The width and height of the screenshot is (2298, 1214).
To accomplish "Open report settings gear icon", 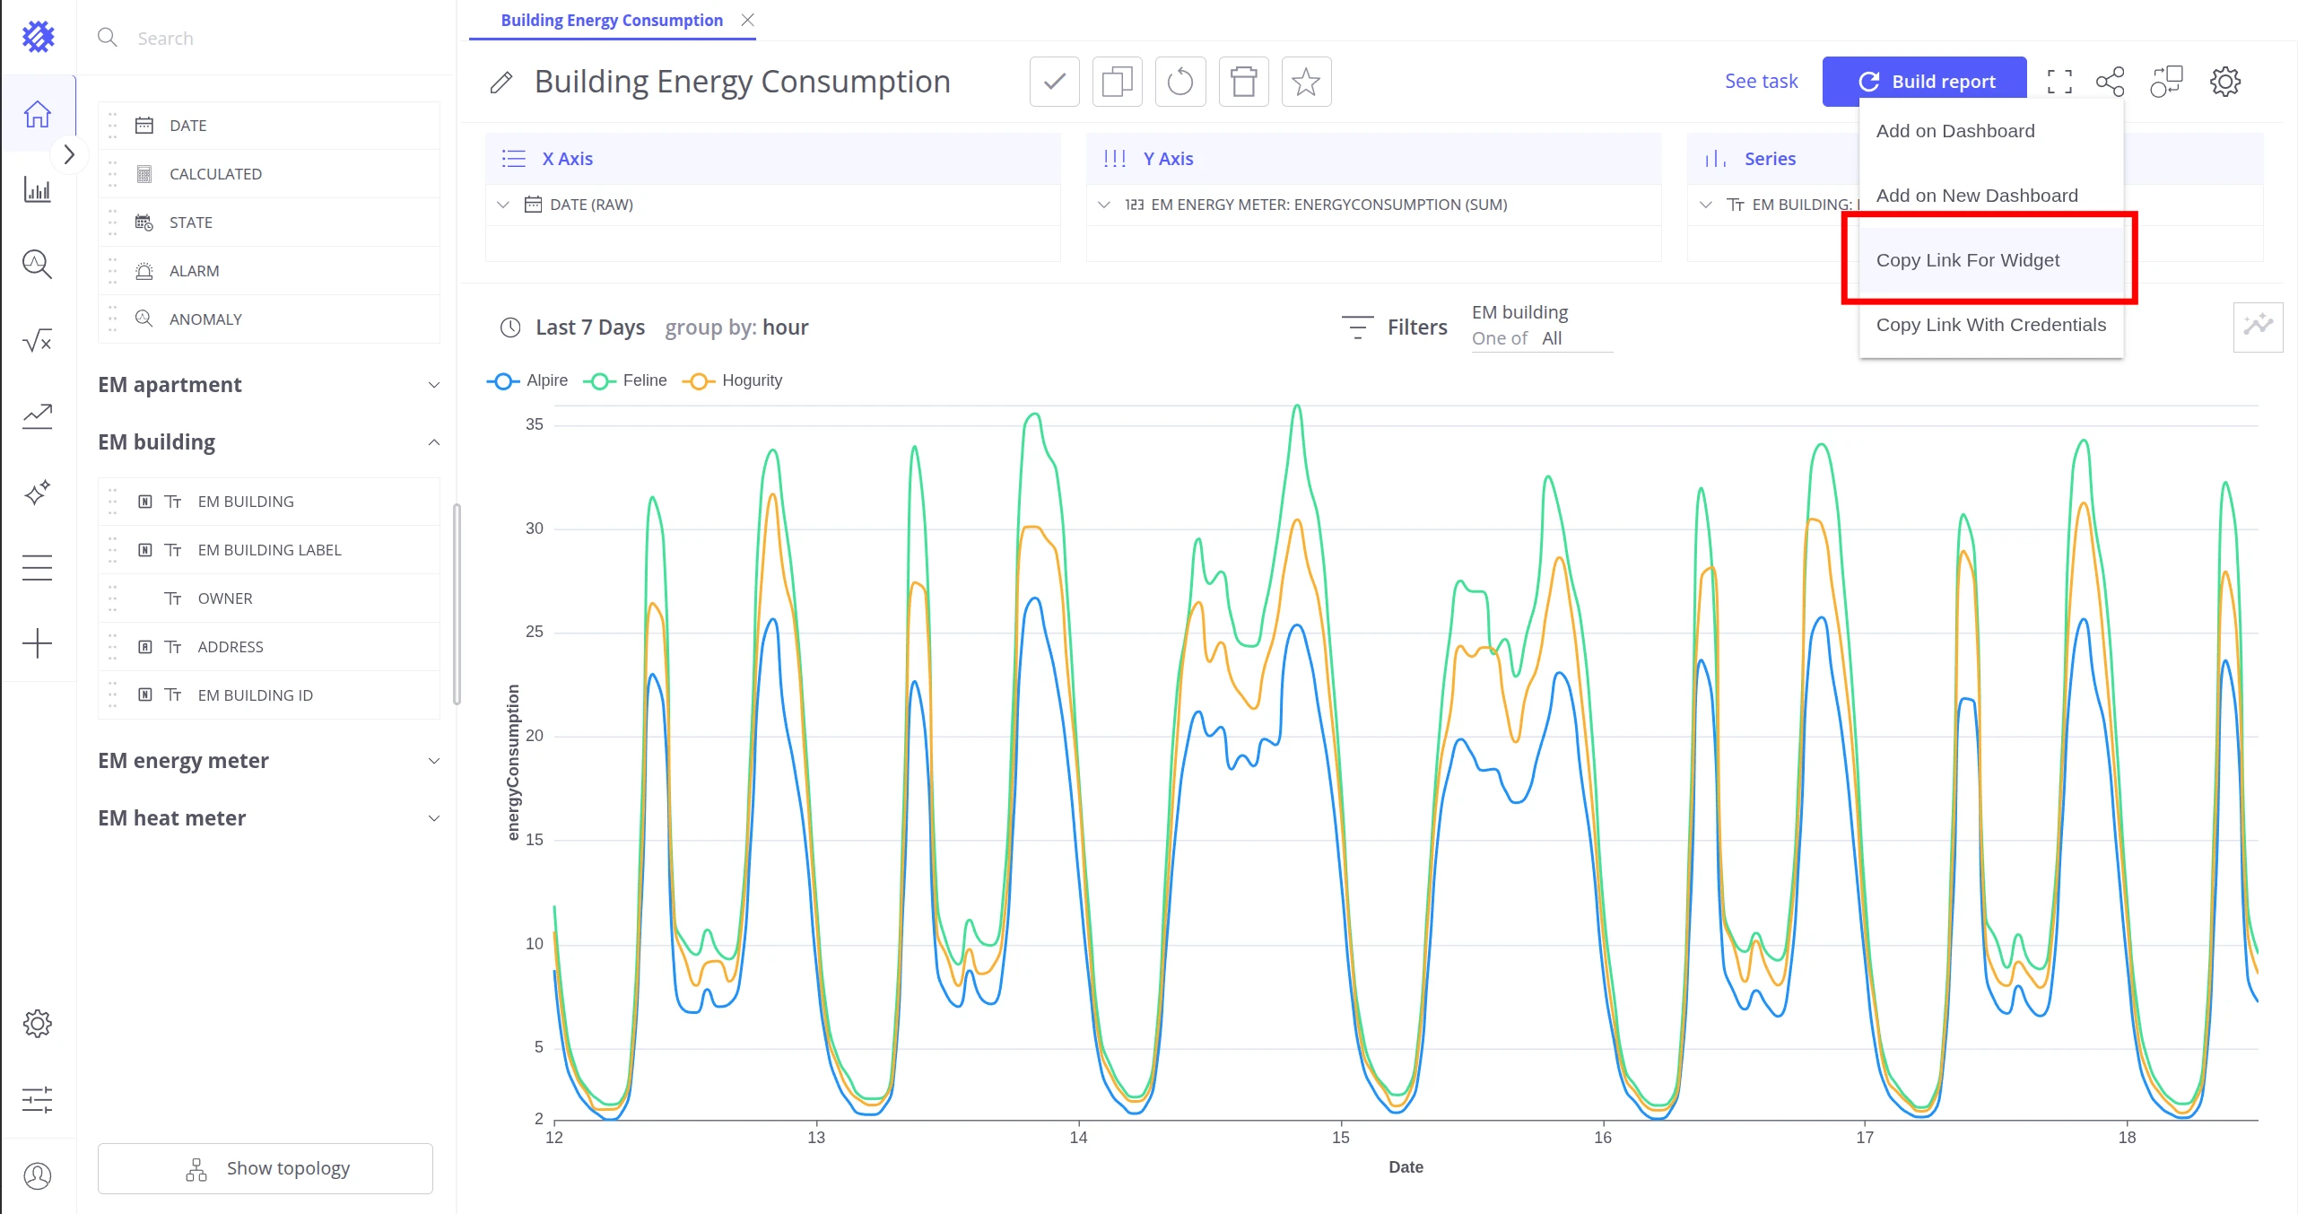I will coord(2225,82).
